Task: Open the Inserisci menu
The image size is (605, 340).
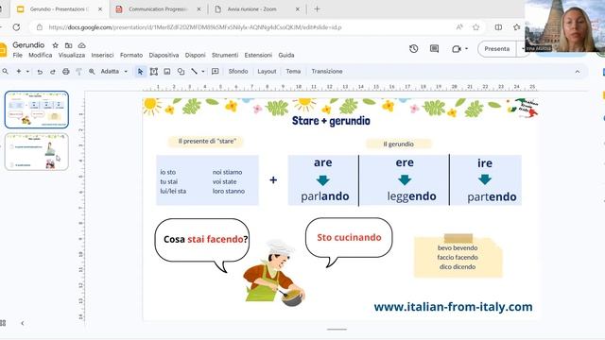Action: [102, 55]
